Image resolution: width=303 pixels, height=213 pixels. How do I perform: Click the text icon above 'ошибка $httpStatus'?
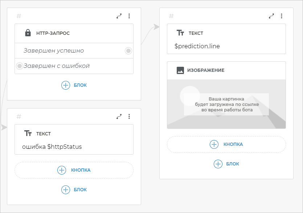(x=28, y=134)
